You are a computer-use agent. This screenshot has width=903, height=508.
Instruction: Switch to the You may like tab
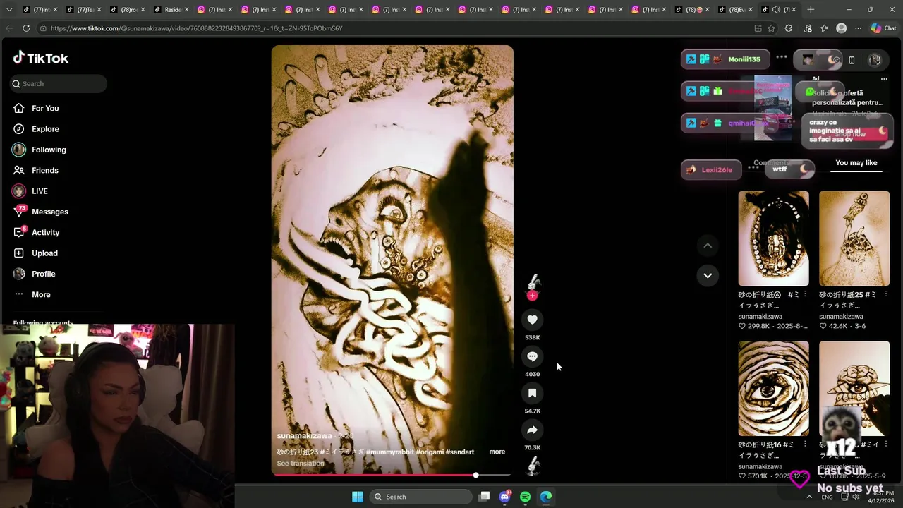tap(856, 163)
